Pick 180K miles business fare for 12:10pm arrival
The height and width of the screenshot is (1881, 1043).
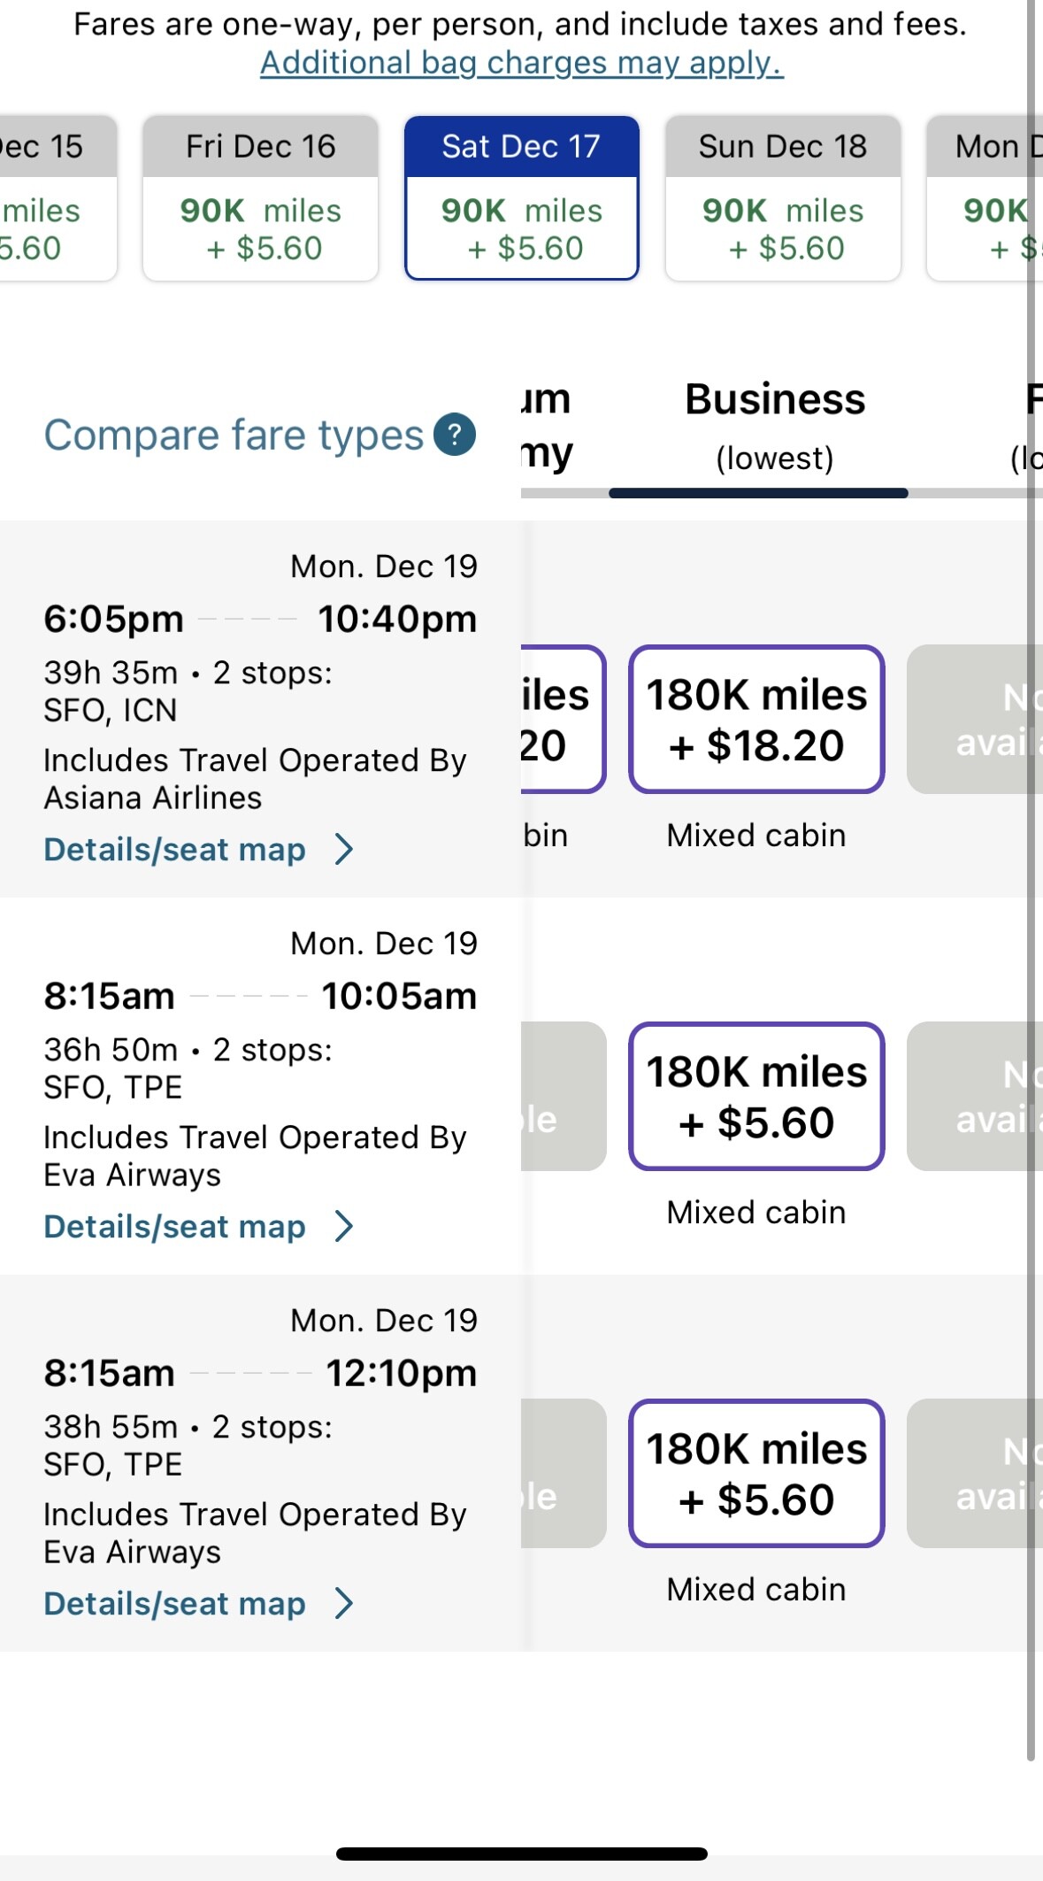[756, 1474]
